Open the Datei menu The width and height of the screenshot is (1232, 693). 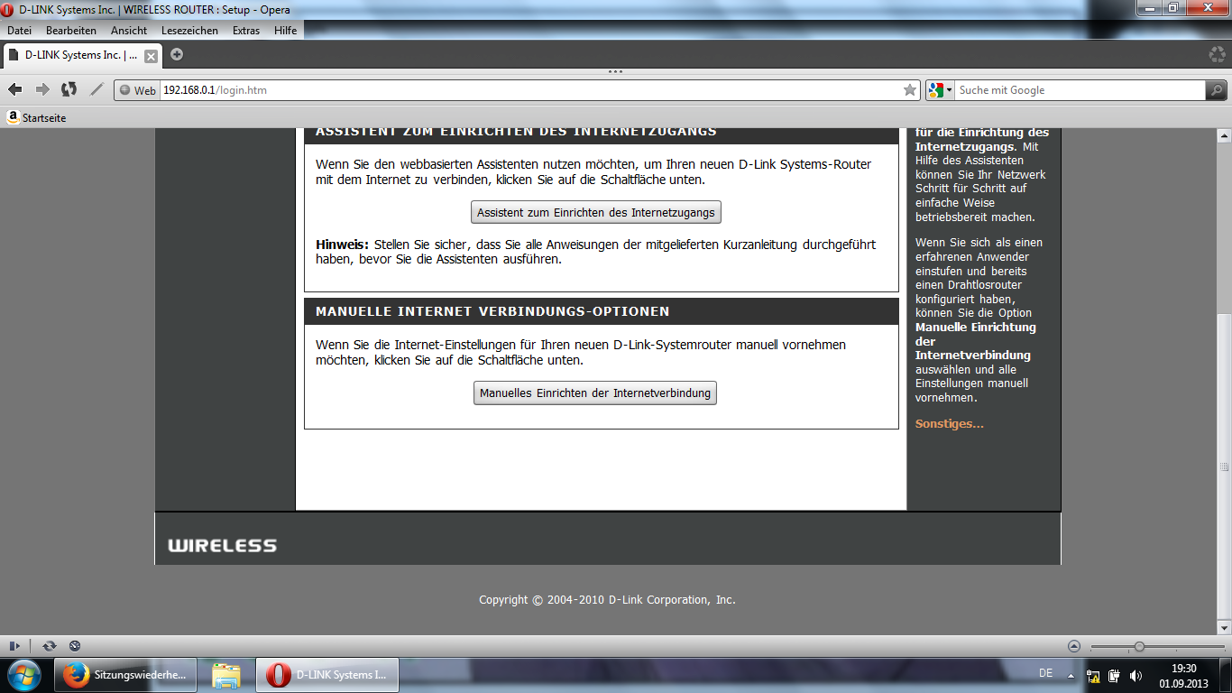click(19, 31)
